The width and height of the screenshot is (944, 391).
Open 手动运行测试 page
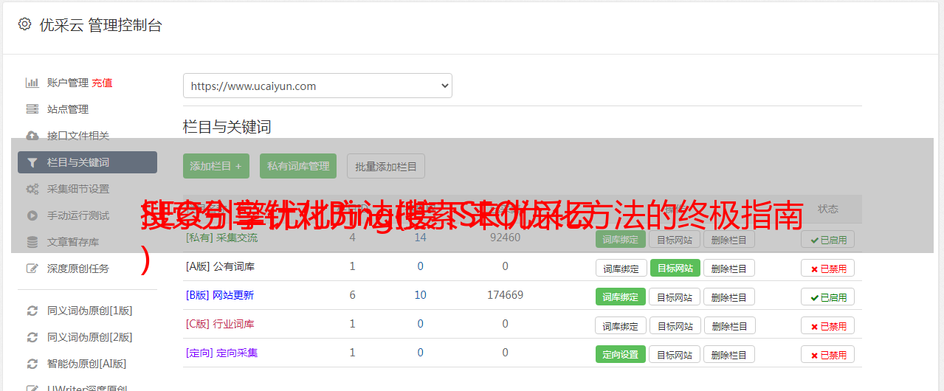[78, 215]
